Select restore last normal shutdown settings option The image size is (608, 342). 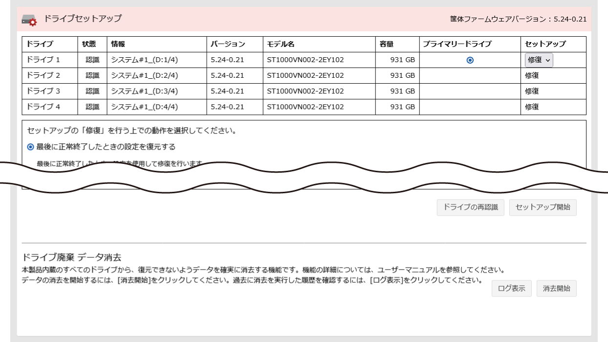point(30,147)
